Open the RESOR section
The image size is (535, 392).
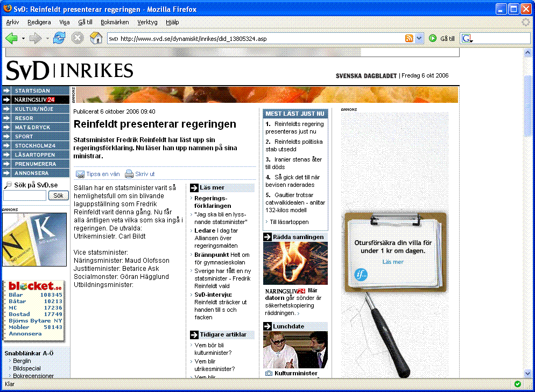(x=36, y=118)
